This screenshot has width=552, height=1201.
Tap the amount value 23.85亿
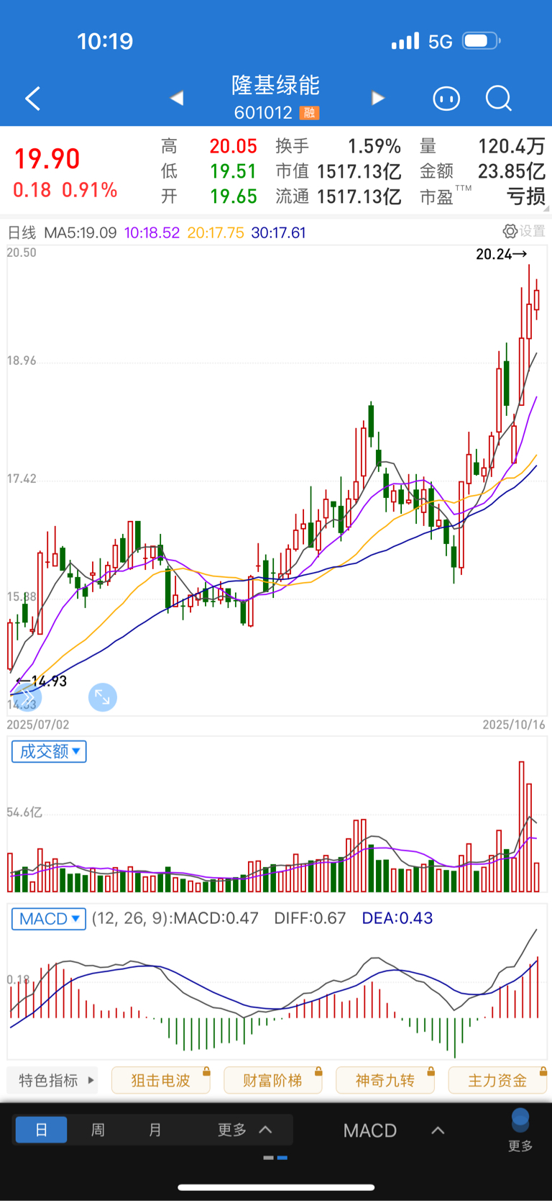coord(512,171)
